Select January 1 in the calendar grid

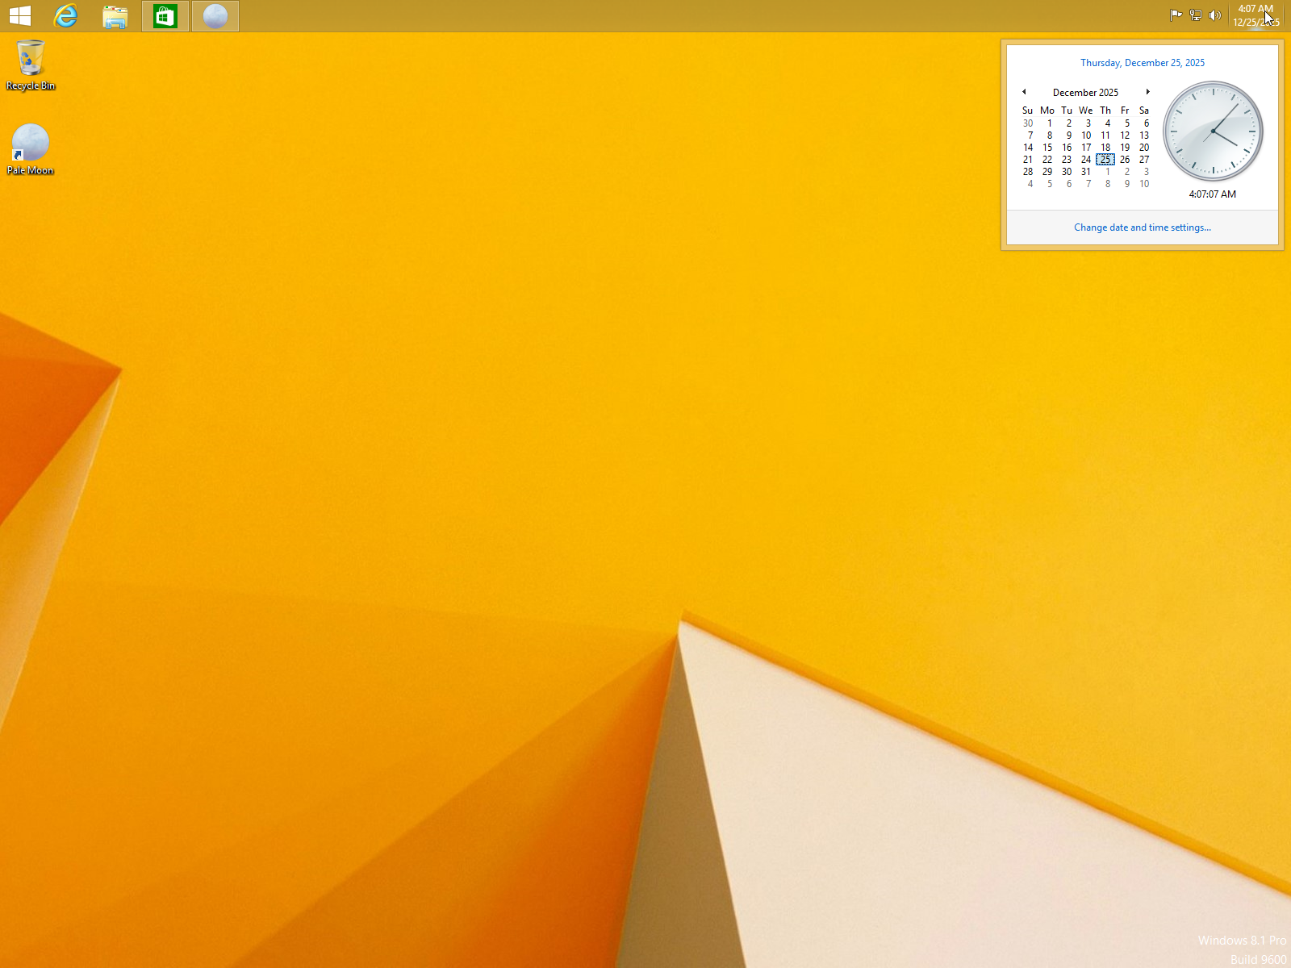pyautogui.click(x=1105, y=171)
